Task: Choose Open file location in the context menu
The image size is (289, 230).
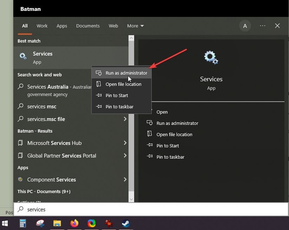Action: 121,84
